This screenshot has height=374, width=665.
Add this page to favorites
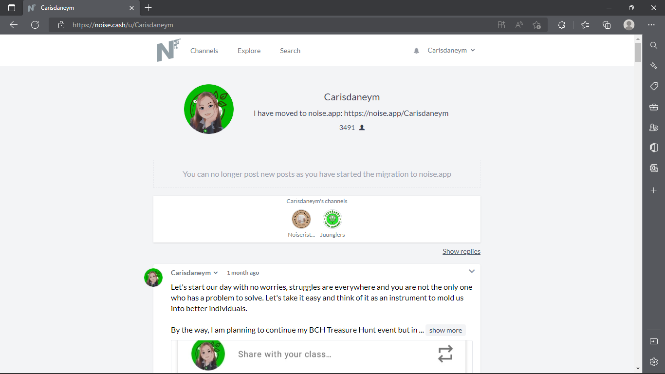tap(536, 25)
